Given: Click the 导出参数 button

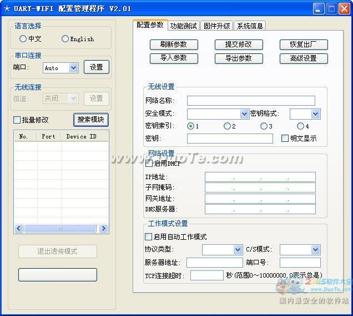Looking at the screenshot, I should (239, 58).
